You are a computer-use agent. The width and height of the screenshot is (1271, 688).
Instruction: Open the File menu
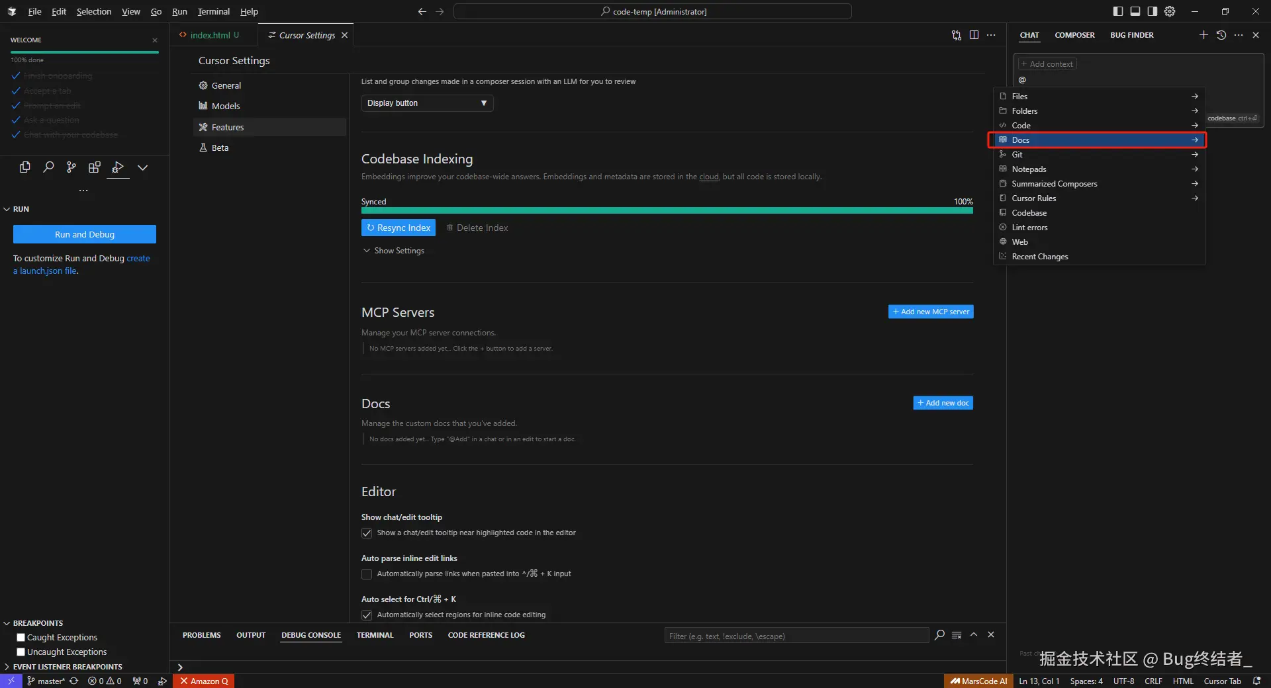point(34,11)
